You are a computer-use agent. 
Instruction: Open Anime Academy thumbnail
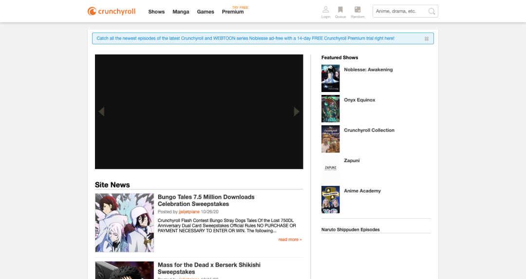330,200
